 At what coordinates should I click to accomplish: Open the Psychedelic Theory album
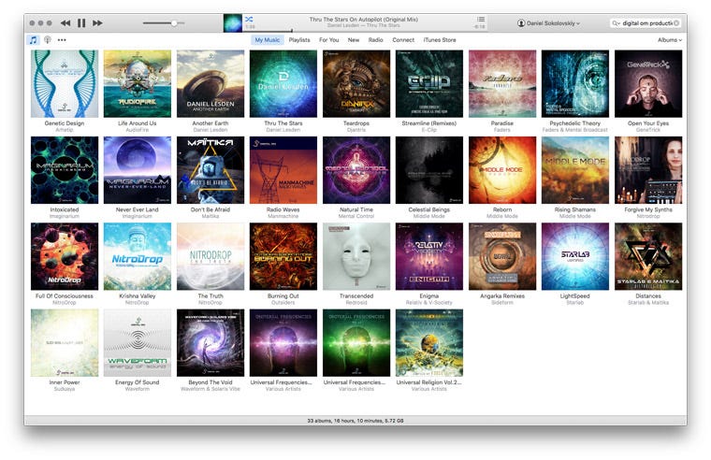pos(575,84)
